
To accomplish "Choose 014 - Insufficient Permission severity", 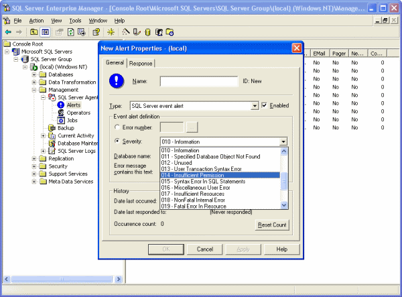I will [x=220, y=175].
